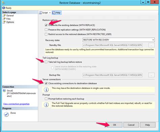The width and height of the screenshot is (160, 132).
Task: Enable Preserve the replication settings checkbox
Action: (x=46, y=30)
